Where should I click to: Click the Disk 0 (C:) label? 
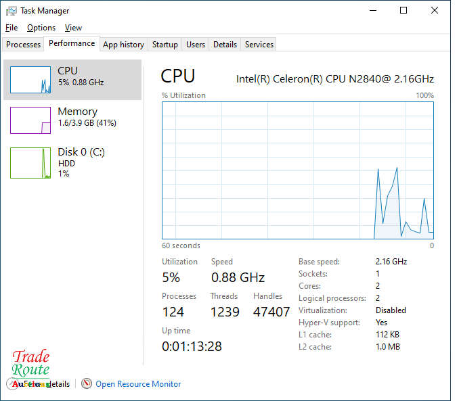[81, 152]
